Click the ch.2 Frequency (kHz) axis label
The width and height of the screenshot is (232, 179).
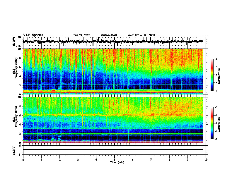(15, 116)
